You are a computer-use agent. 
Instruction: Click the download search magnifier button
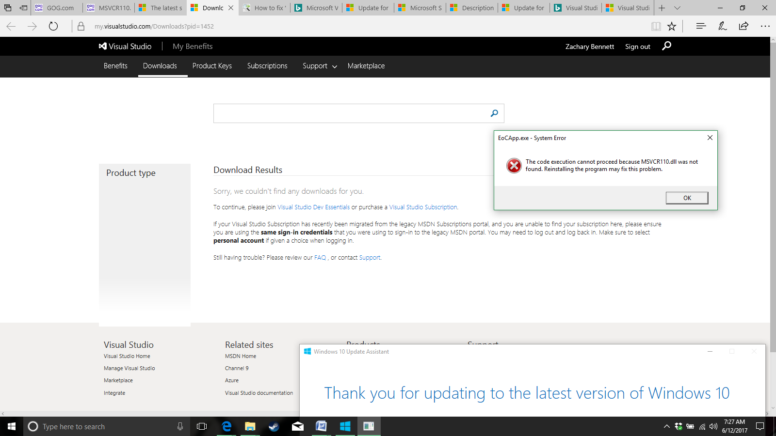[494, 113]
